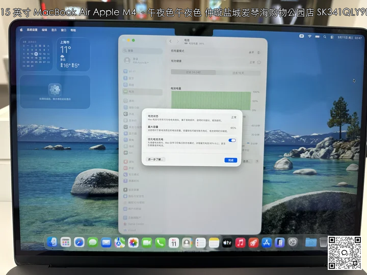The height and width of the screenshot is (275, 367).
Task: Open Messages from the Dock
Action: 93,242
